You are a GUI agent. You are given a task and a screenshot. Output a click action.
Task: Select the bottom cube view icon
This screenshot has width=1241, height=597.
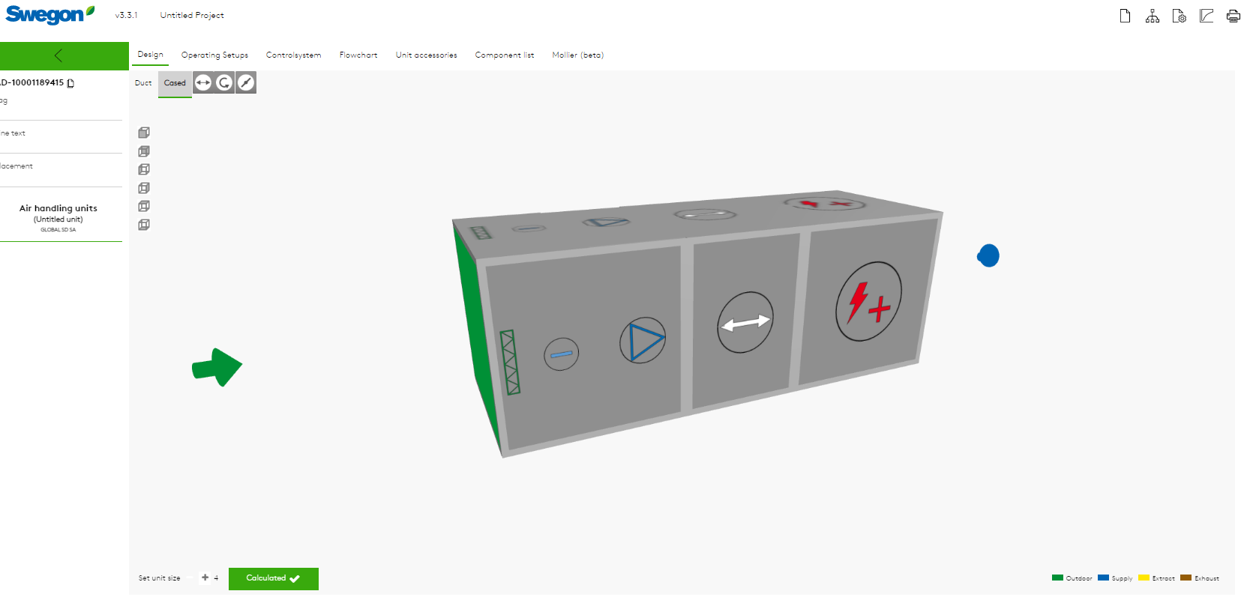[144, 225]
